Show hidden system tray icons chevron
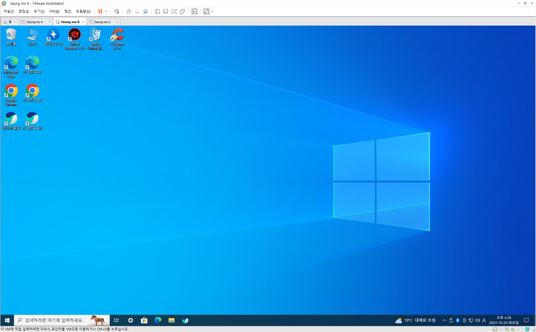This screenshot has width=536, height=332. coord(444,320)
